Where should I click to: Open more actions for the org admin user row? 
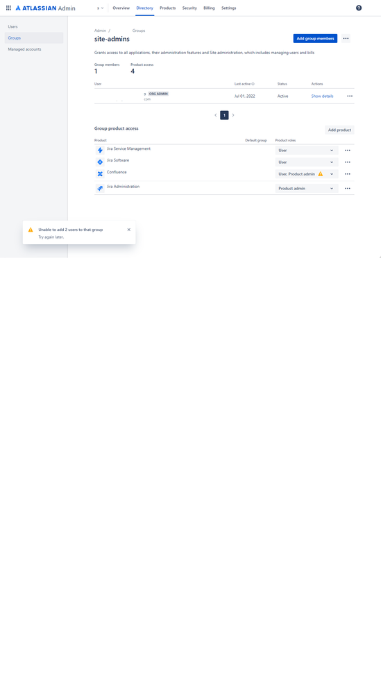pyautogui.click(x=350, y=96)
